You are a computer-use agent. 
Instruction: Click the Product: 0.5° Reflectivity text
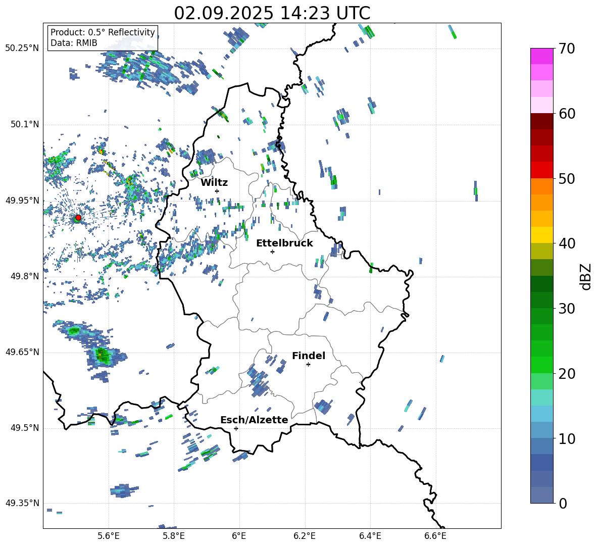[103, 32]
